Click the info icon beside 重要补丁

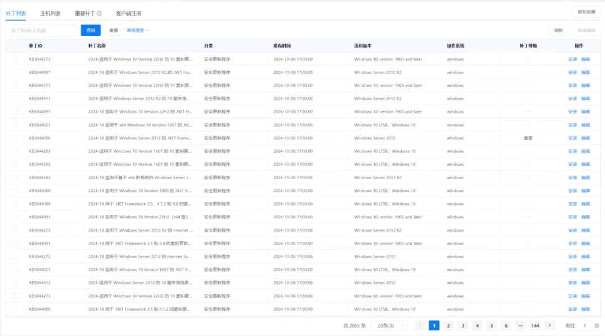point(99,13)
